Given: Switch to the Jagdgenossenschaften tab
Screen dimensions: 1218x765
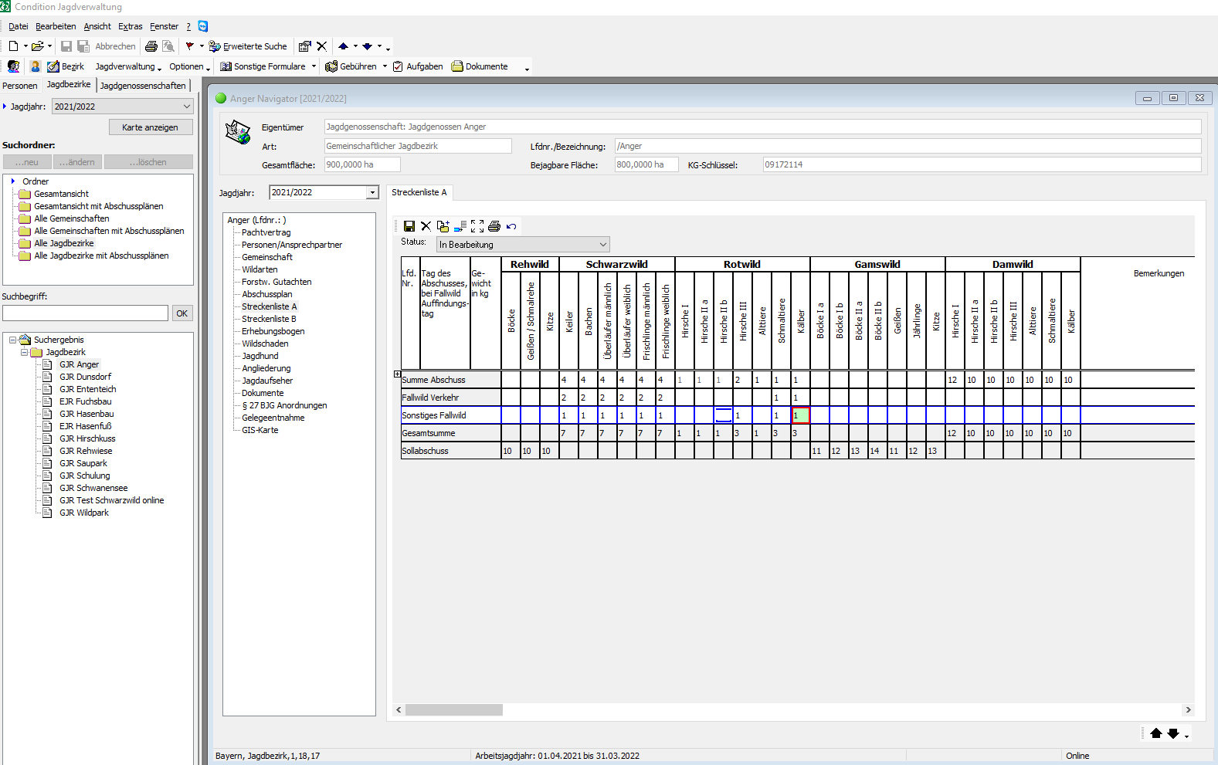Looking at the screenshot, I should tap(143, 86).
